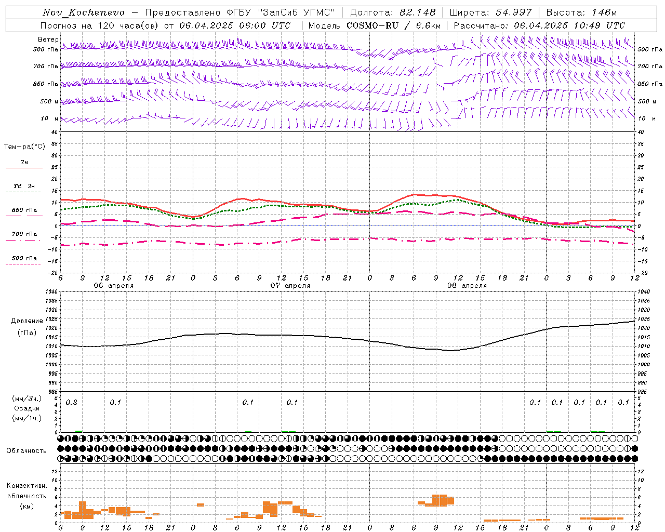Click the "07 апреля" date label

pyautogui.click(x=290, y=286)
